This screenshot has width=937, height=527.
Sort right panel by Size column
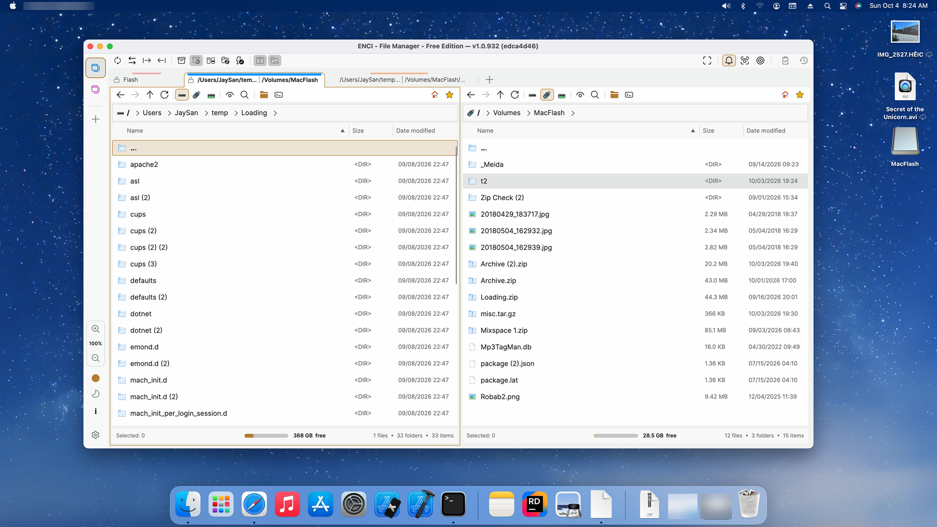[708, 131]
